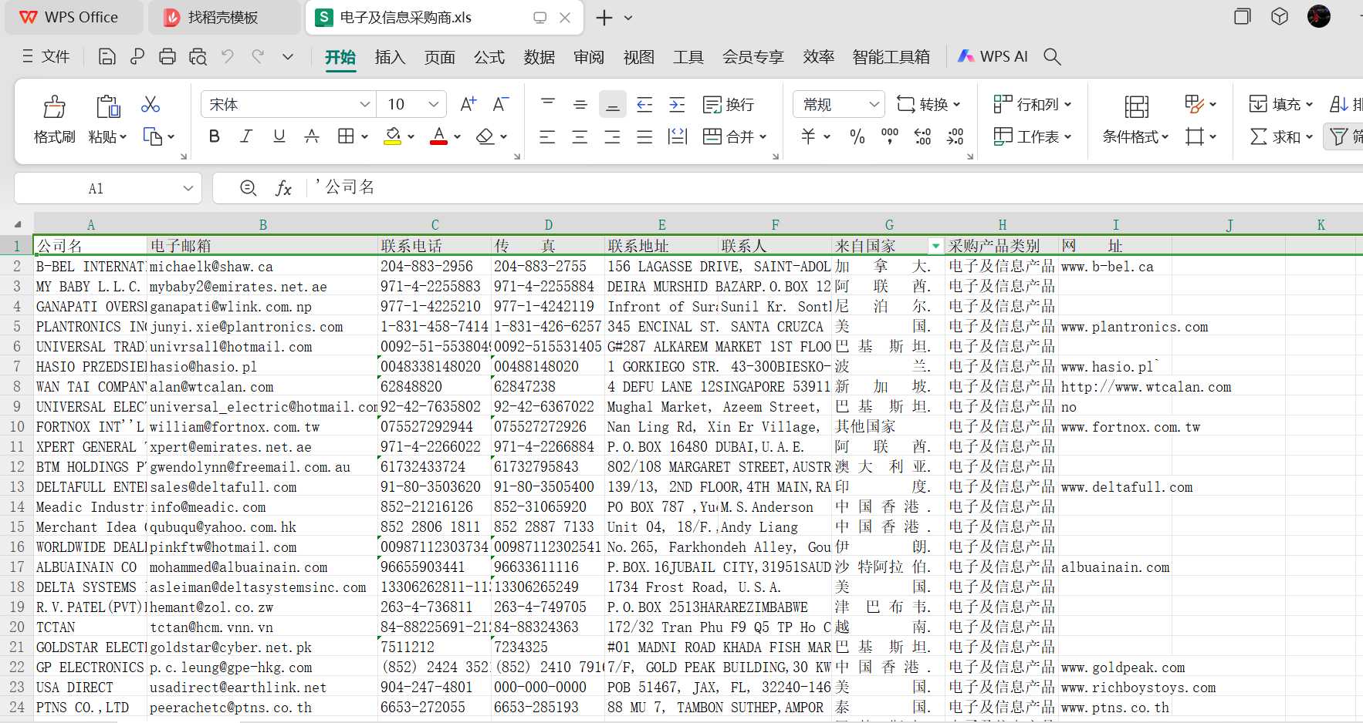Click the Paste clipboard icon
Image resolution: width=1363 pixels, height=723 pixels.
(x=108, y=106)
